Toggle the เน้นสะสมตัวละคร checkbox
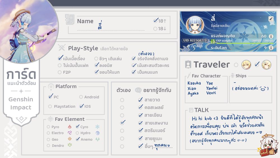This screenshot has height=158, width=280. pyautogui.click(x=134, y=65)
